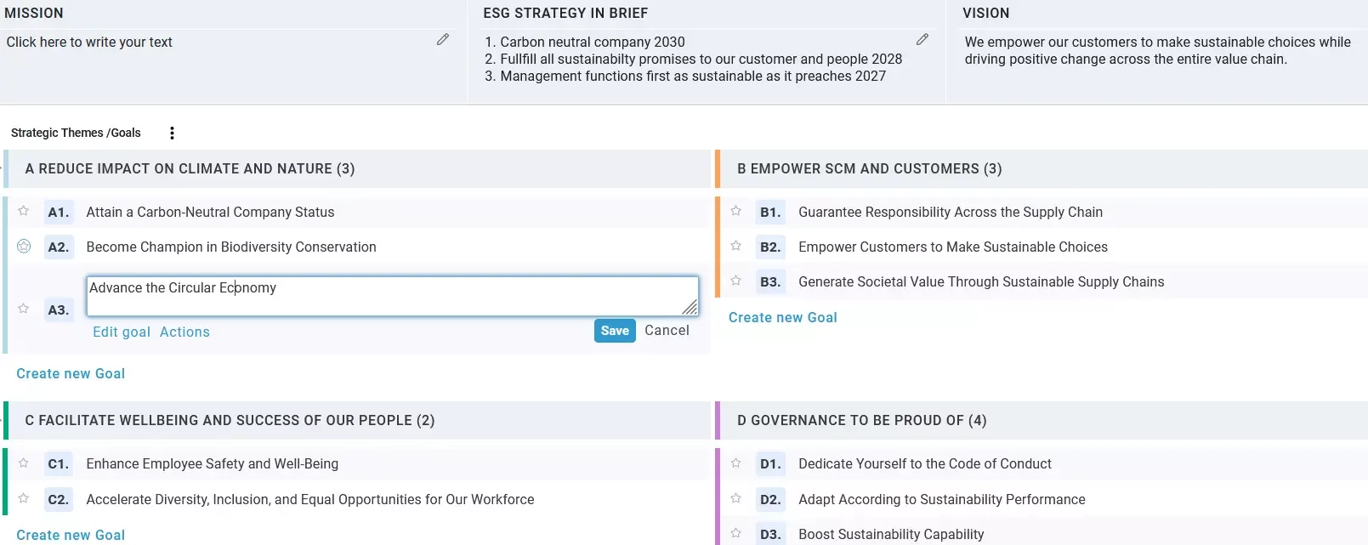1368x545 pixels.
Task: Click the star next to goal B2
Action: coord(736,246)
